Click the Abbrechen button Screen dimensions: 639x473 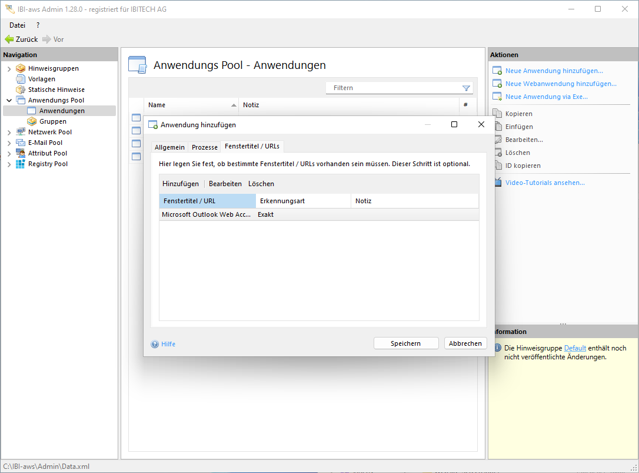pos(465,343)
